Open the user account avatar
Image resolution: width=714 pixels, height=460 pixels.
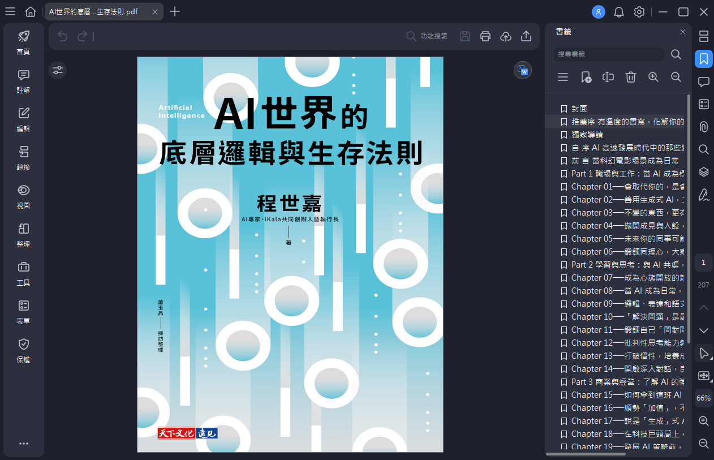point(599,11)
